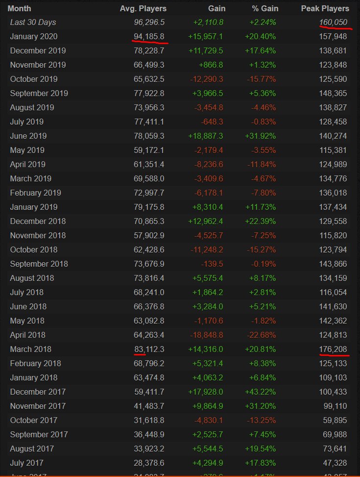This screenshot has width=360, height=477.
Task: Select the June 2018 month cell
Action: pyautogui.click(x=28, y=307)
